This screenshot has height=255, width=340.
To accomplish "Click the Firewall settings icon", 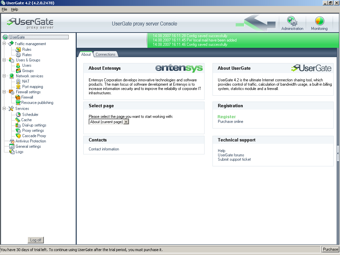I will click(12, 92).
